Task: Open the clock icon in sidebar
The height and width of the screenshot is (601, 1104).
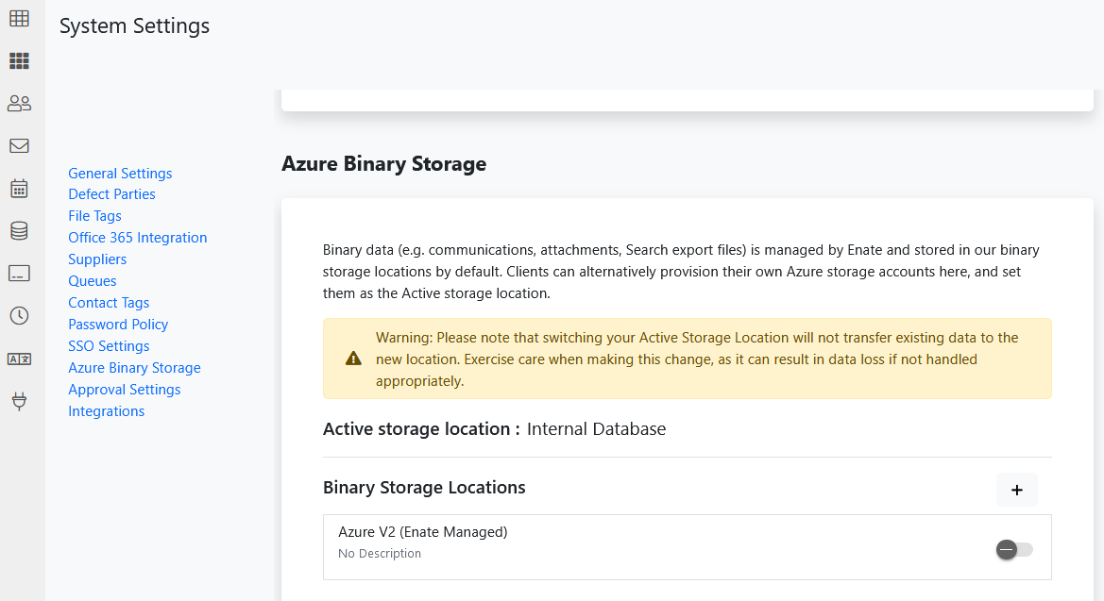Action: [x=19, y=316]
